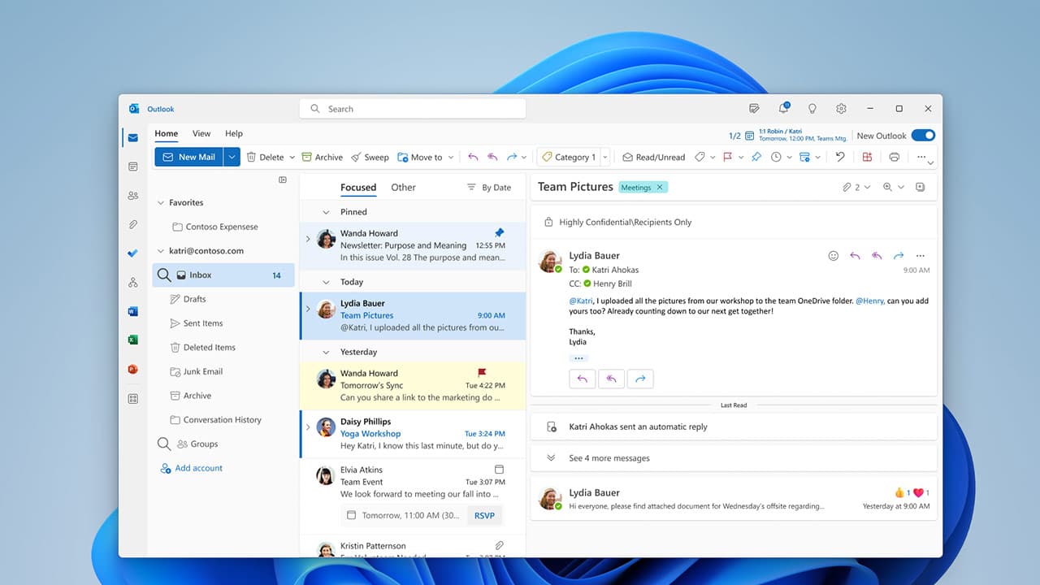Launch Excel from the left sidebar
This screenshot has width=1040, height=585.
[132, 340]
